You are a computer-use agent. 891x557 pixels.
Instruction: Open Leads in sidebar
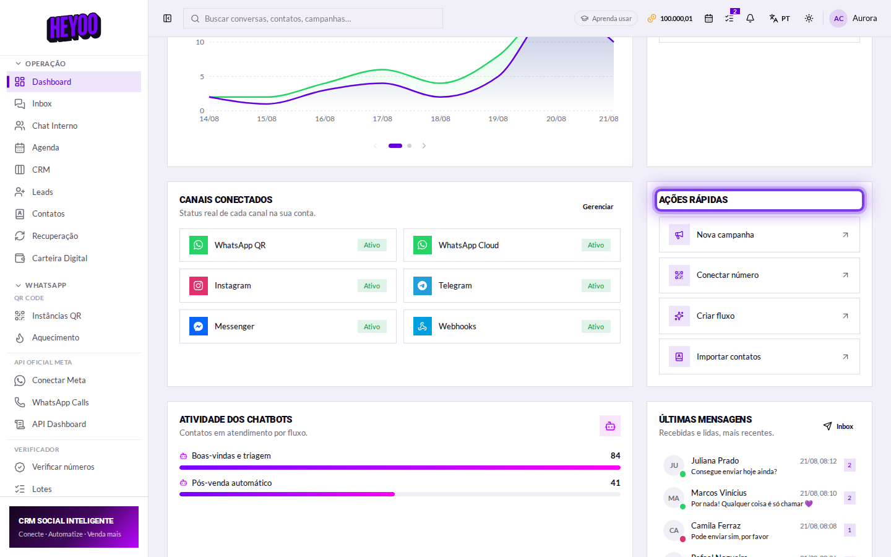pos(74,192)
